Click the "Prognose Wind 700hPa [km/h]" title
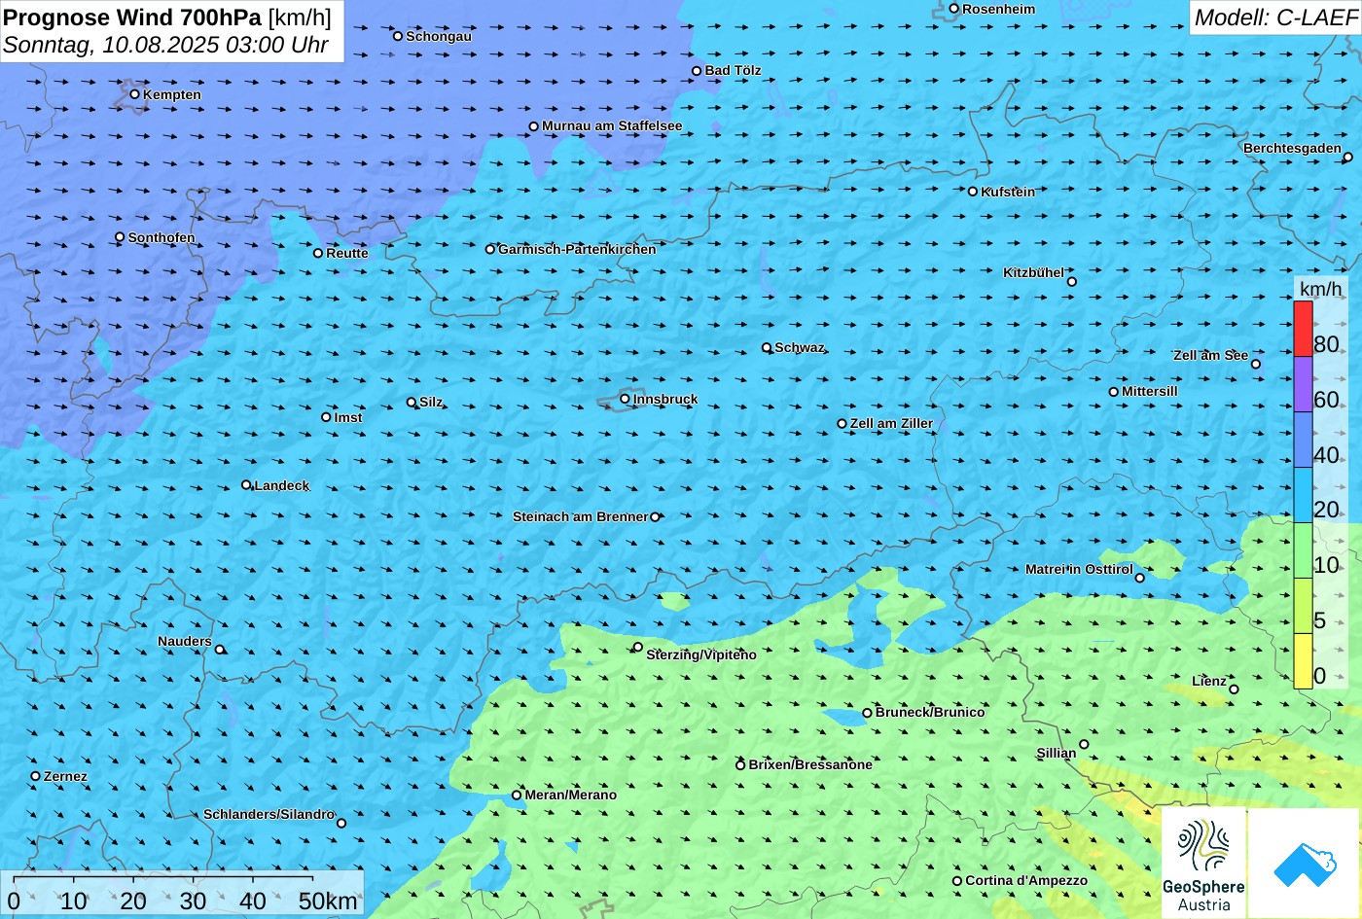The height and width of the screenshot is (919, 1362). 167,18
